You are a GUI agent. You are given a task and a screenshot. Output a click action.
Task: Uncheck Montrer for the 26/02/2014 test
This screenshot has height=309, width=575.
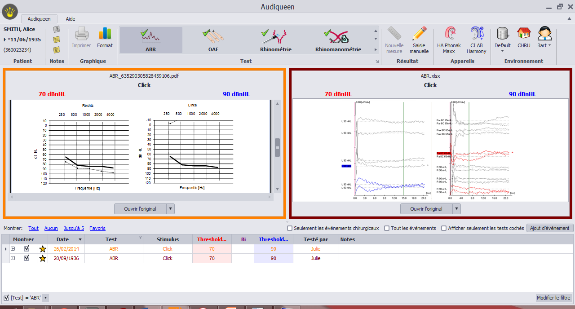point(26,248)
